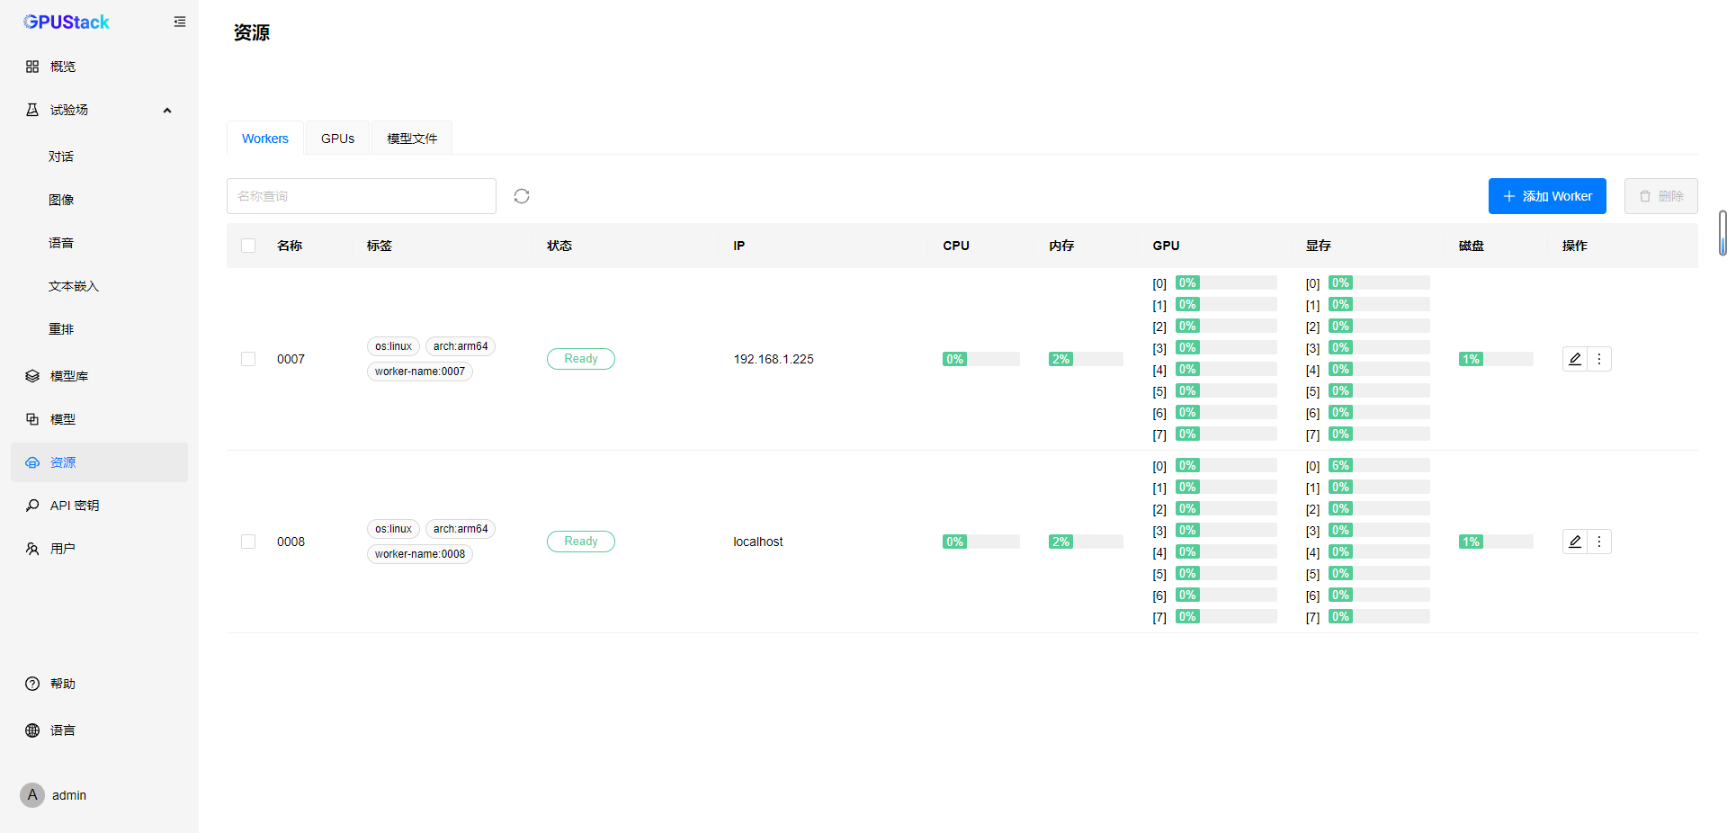
Task: Open the more-actions menu for worker 0007
Action: 1599,359
